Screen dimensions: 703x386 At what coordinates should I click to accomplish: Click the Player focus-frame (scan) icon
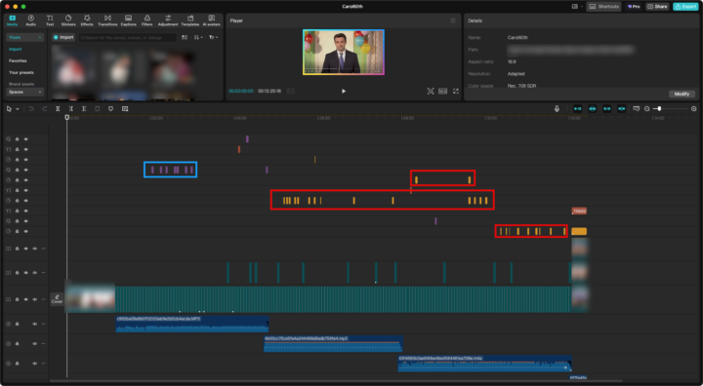[431, 92]
